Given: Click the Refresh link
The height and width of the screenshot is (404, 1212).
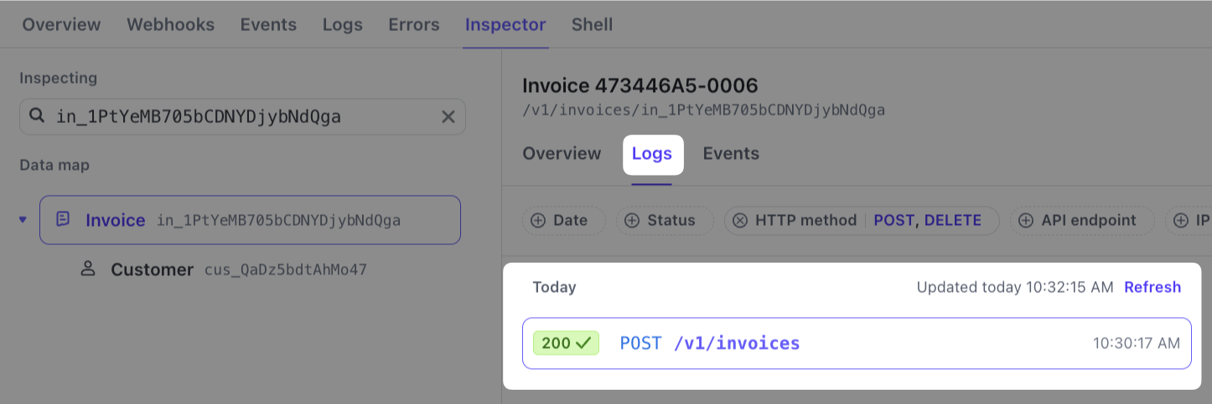Looking at the screenshot, I should (1152, 288).
